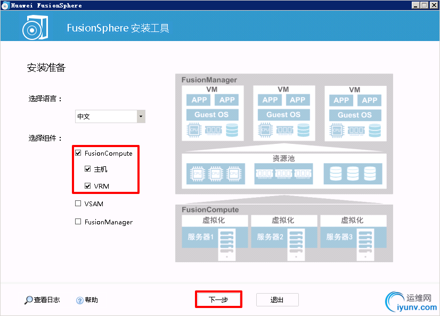Click the 选择语言 label

coord(45,99)
